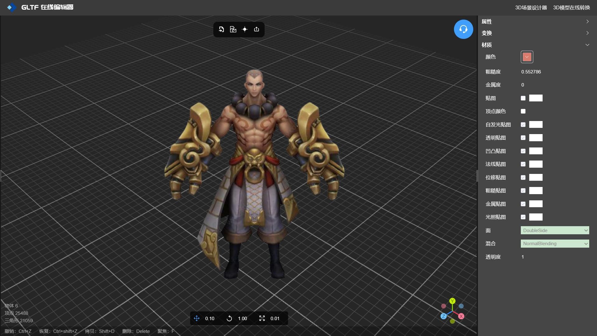Open the 3D场景设计器 link

(x=531, y=7)
